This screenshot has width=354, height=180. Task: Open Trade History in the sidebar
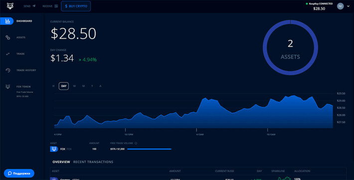26,70
